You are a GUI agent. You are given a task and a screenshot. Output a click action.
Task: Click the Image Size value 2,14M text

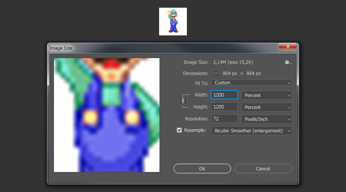(x=233, y=62)
